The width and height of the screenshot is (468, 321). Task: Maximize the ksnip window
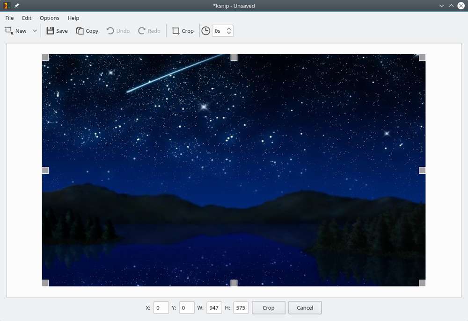(x=451, y=6)
